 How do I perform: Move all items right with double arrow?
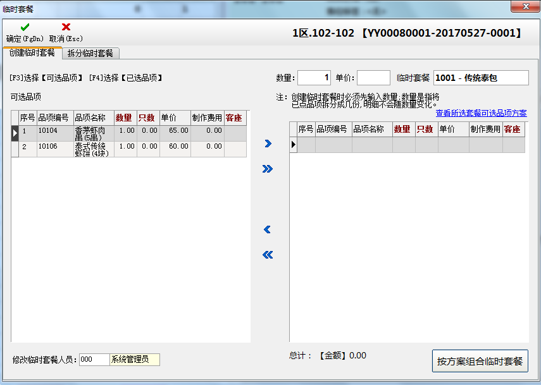tap(268, 169)
